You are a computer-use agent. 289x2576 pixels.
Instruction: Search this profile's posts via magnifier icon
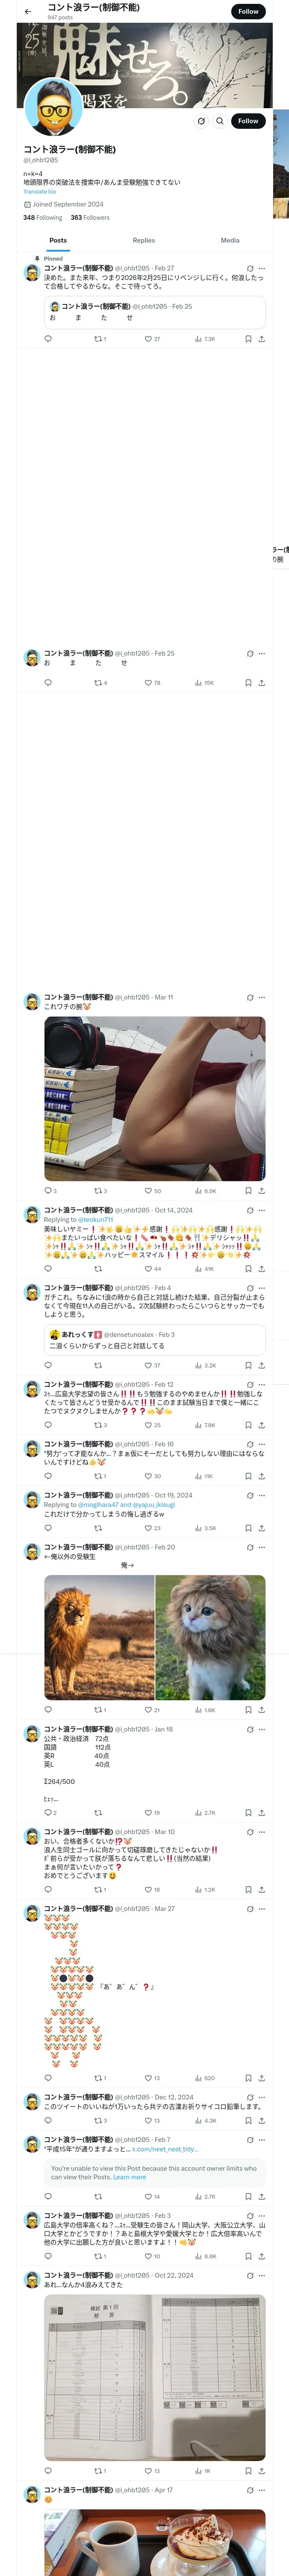point(219,121)
